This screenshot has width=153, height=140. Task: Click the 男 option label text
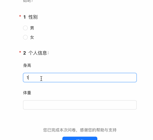pyautogui.click(x=32, y=28)
